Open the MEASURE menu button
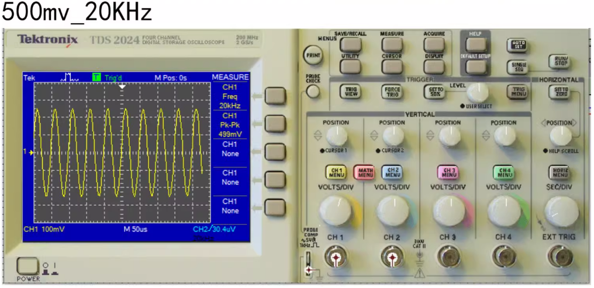This screenshot has width=594, height=288. tap(392, 44)
